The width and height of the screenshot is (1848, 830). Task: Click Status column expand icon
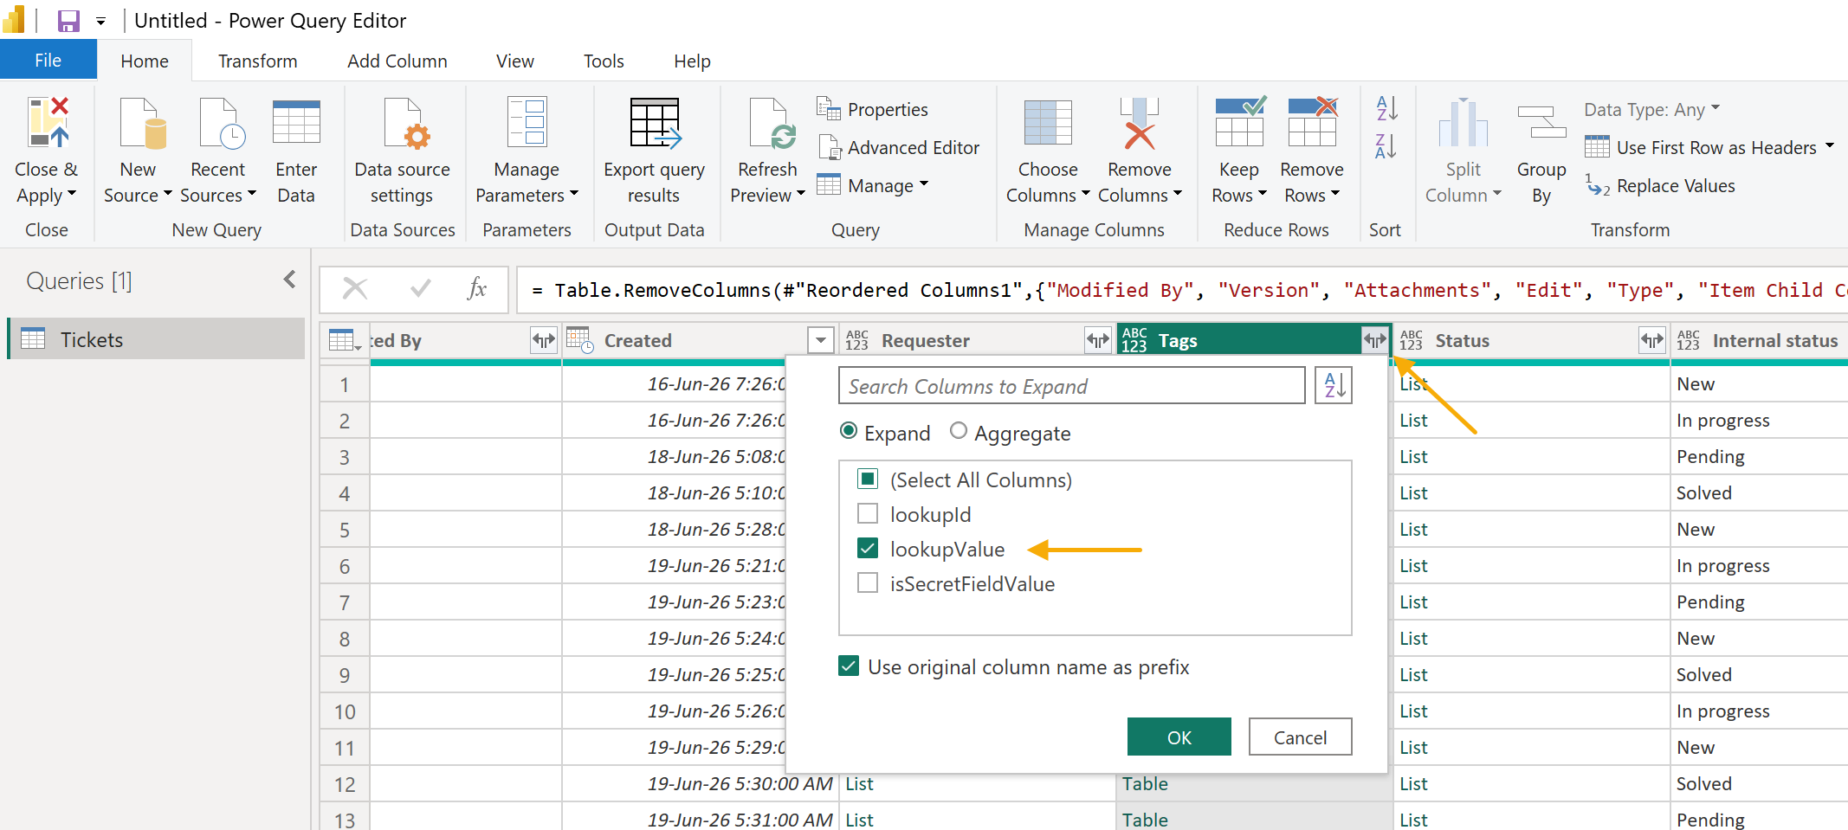point(1652,340)
